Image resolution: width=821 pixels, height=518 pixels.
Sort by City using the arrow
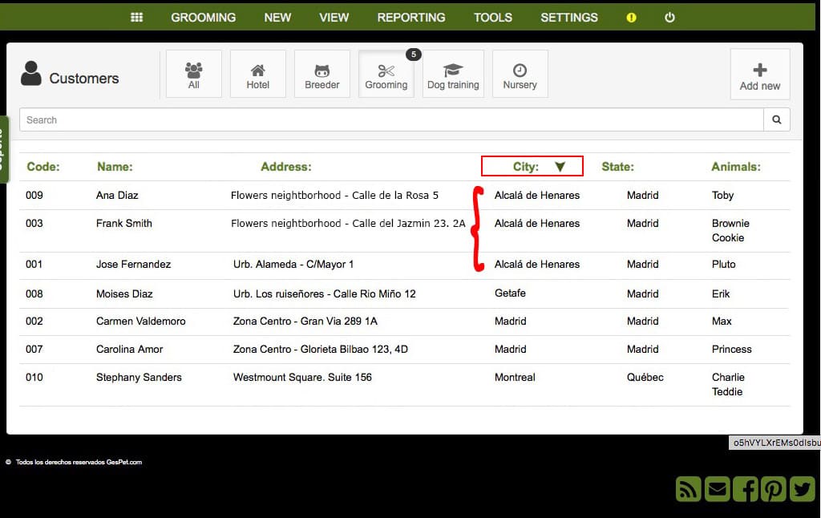pyautogui.click(x=560, y=167)
